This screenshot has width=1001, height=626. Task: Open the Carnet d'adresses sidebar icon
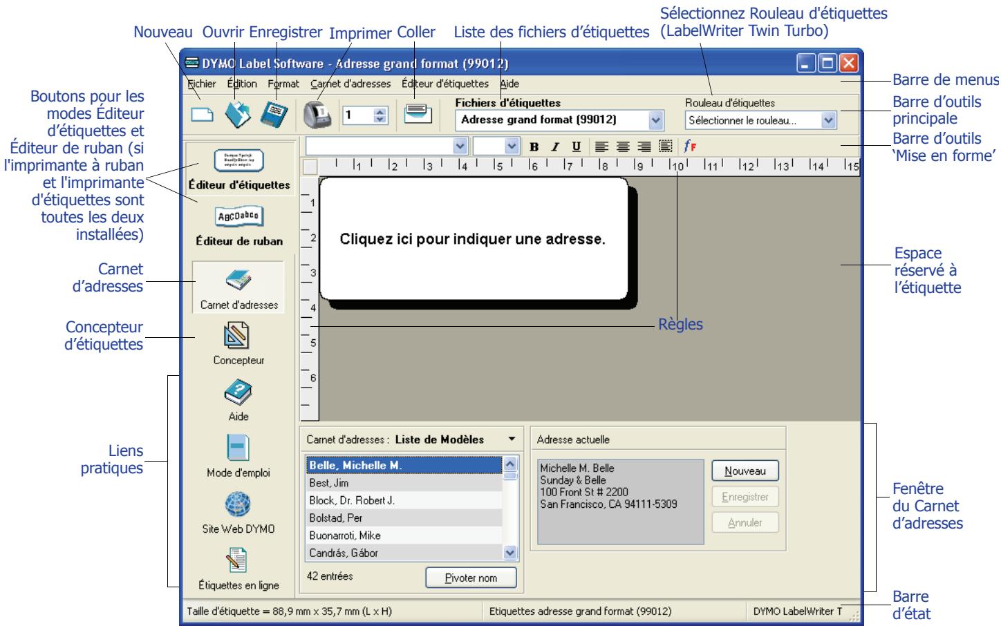238,287
